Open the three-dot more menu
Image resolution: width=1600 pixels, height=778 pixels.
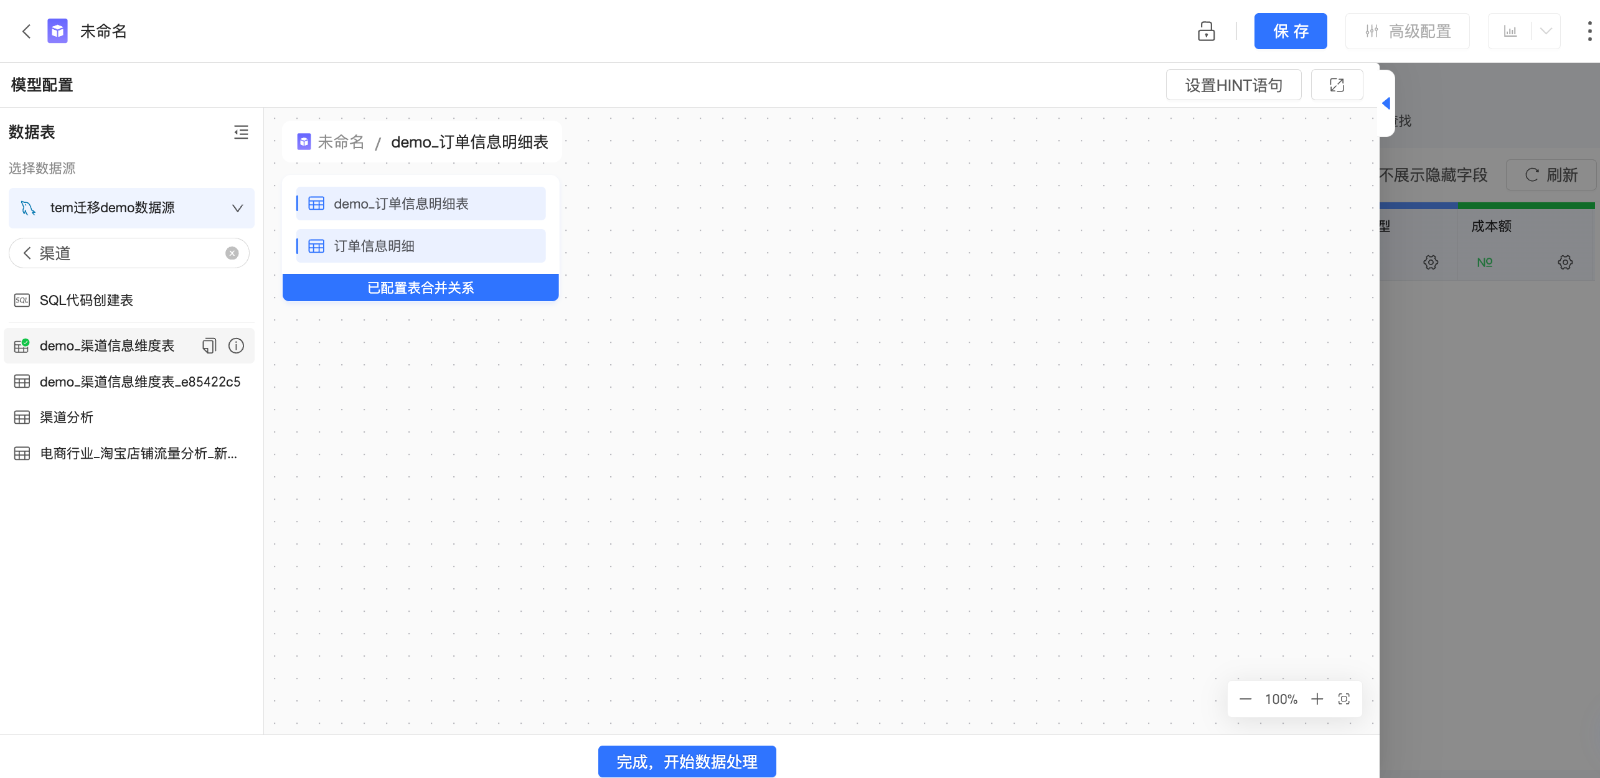(x=1589, y=31)
